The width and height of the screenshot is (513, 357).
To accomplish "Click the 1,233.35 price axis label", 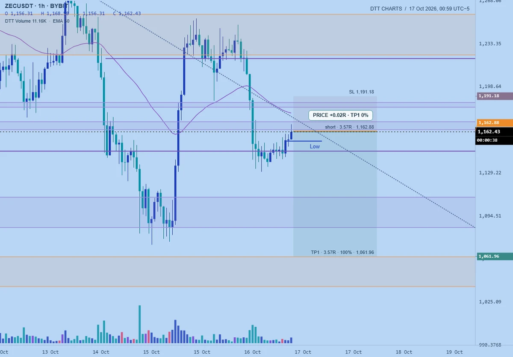I will coord(490,44).
